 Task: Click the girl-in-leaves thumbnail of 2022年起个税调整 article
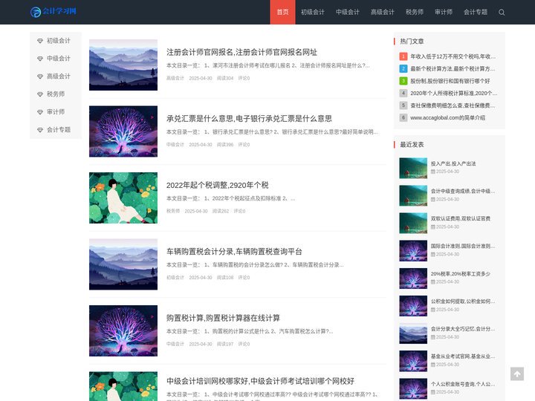pos(123,198)
